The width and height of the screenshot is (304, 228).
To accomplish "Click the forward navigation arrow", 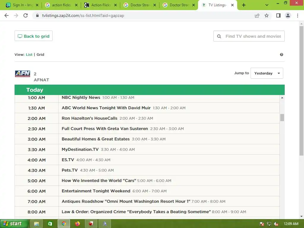I will point(16,15).
